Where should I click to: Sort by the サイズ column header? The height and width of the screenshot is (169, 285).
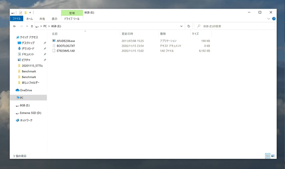tap(195, 34)
